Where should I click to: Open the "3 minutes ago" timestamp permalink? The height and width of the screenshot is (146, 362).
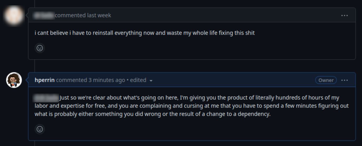click(107, 80)
